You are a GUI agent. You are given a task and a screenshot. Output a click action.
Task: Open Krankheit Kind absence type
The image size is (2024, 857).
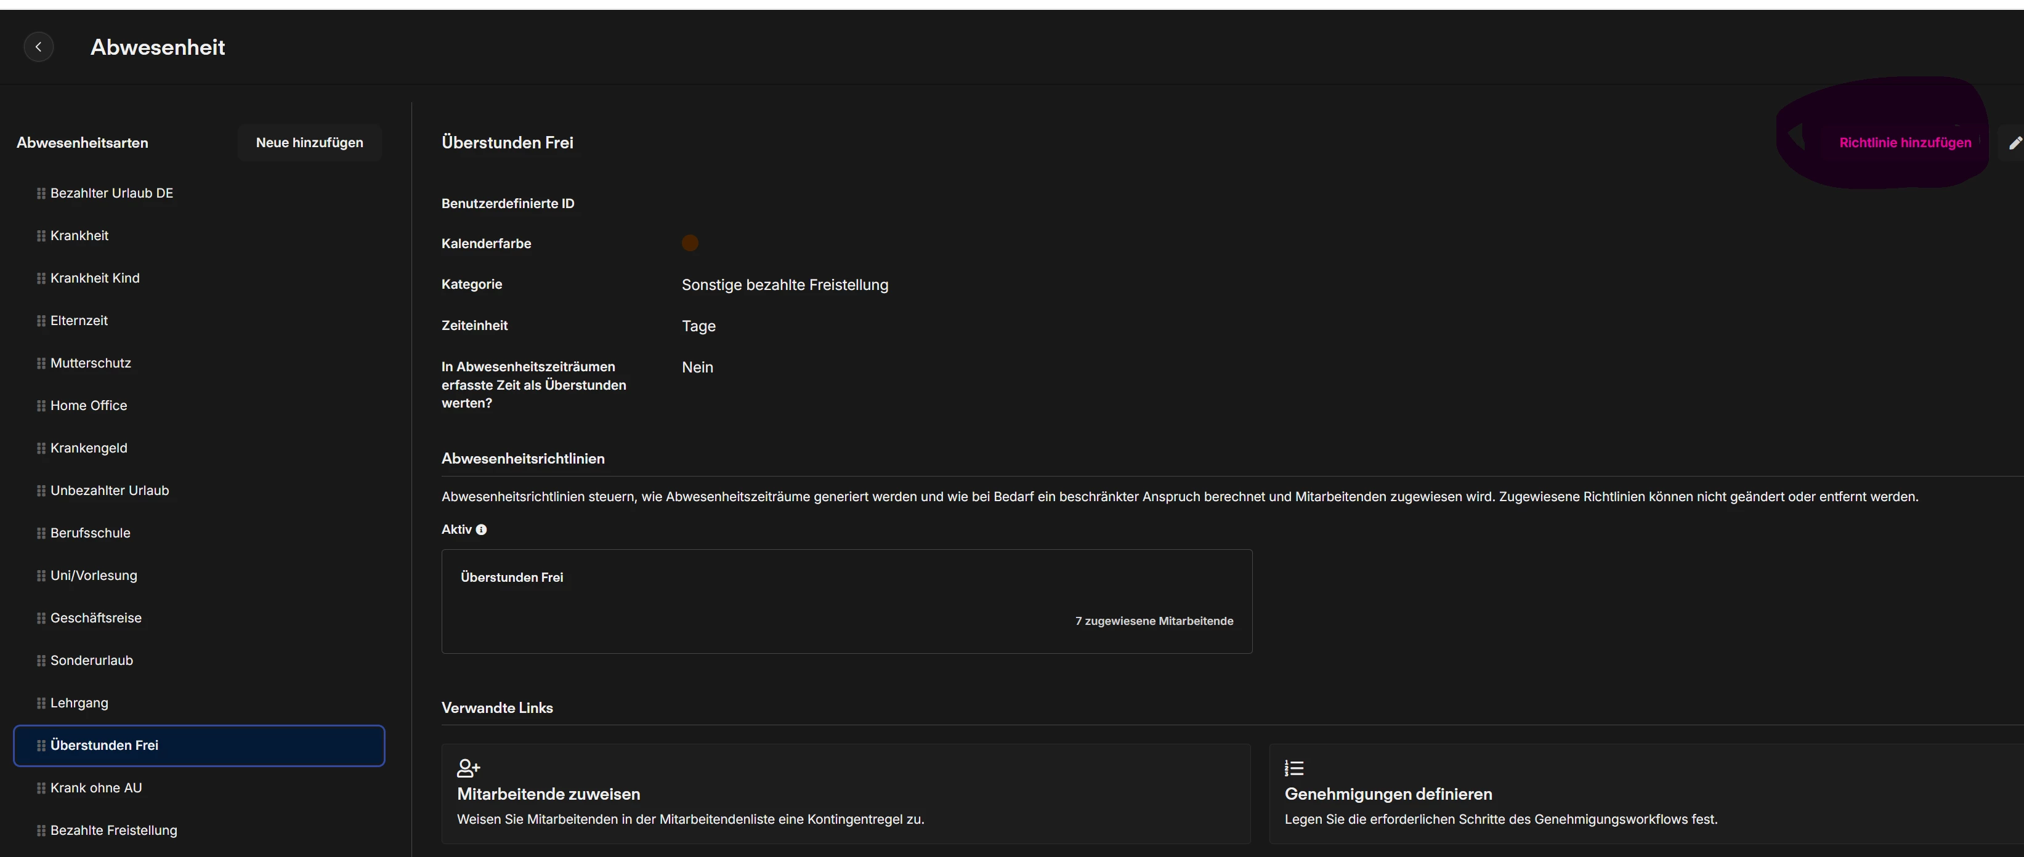(95, 278)
